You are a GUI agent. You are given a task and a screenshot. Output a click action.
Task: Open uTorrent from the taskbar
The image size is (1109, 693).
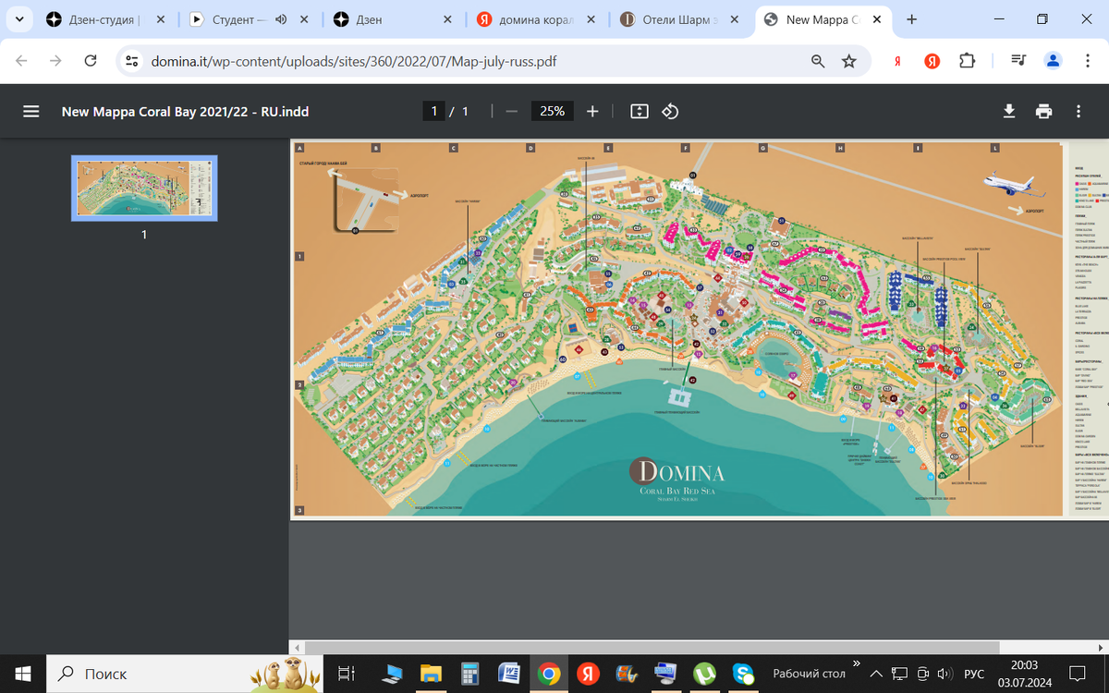tap(703, 674)
